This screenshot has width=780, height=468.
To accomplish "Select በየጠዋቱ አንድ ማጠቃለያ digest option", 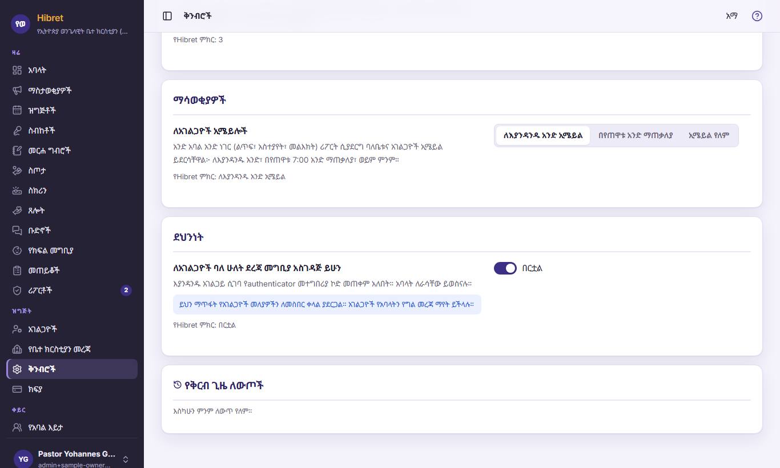I will (x=636, y=136).
